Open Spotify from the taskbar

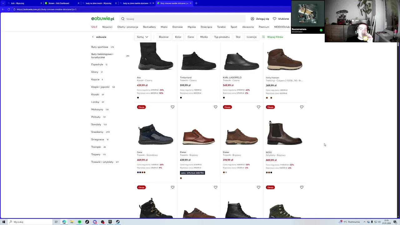point(79,222)
